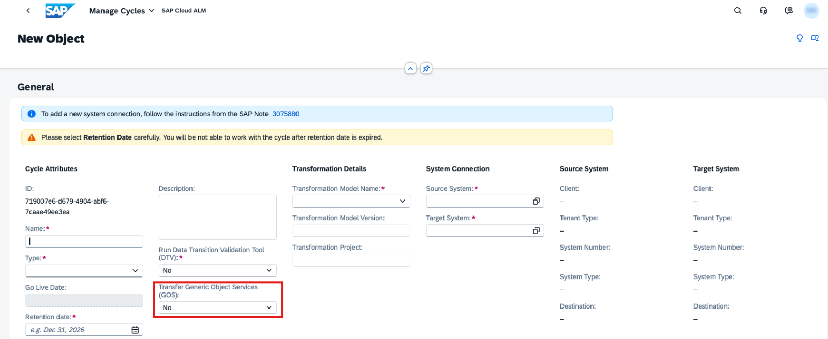Open the user profile avatar

click(811, 11)
